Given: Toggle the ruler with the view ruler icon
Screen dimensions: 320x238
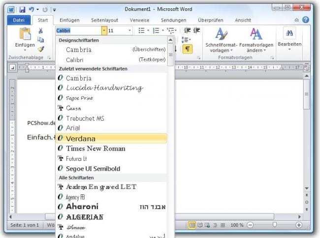Looking at the screenshot, I should click(306, 68).
